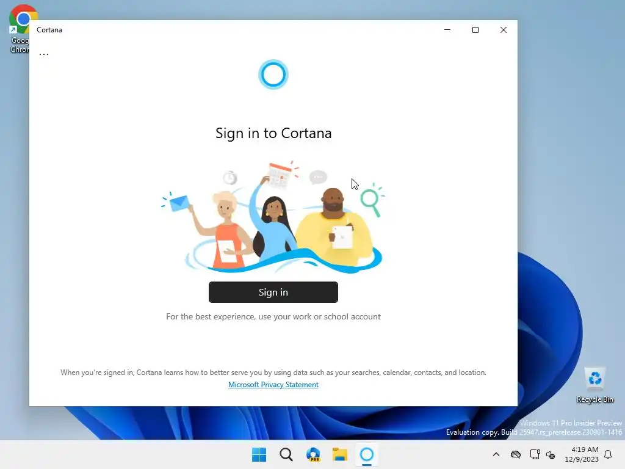Open the three-dot menu in Cortana
Image resolution: width=625 pixels, height=469 pixels.
(44, 54)
